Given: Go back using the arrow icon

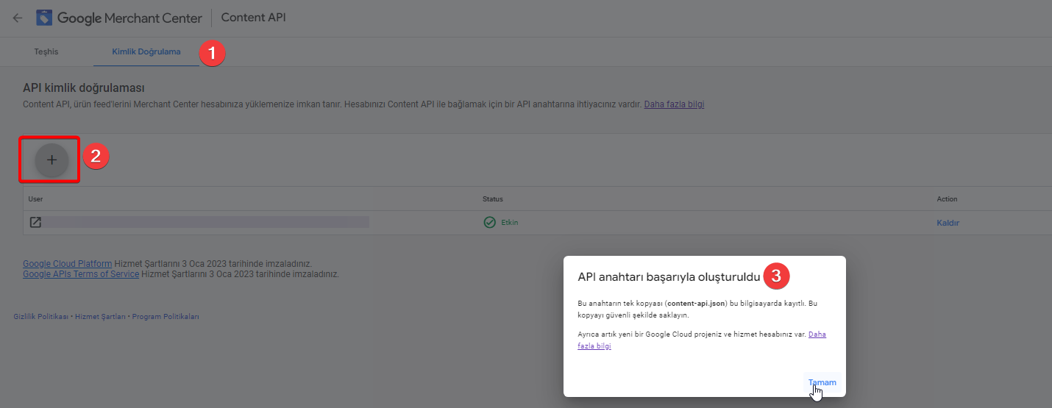Looking at the screenshot, I should [x=18, y=18].
